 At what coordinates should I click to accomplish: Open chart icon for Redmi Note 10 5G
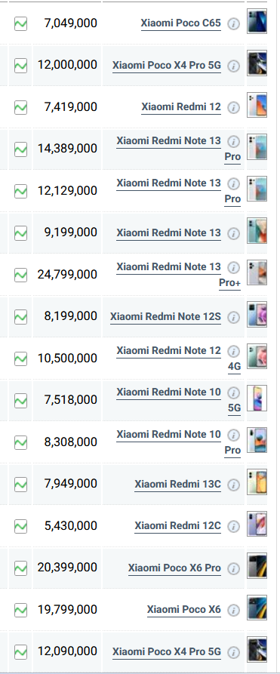pos(20,401)
